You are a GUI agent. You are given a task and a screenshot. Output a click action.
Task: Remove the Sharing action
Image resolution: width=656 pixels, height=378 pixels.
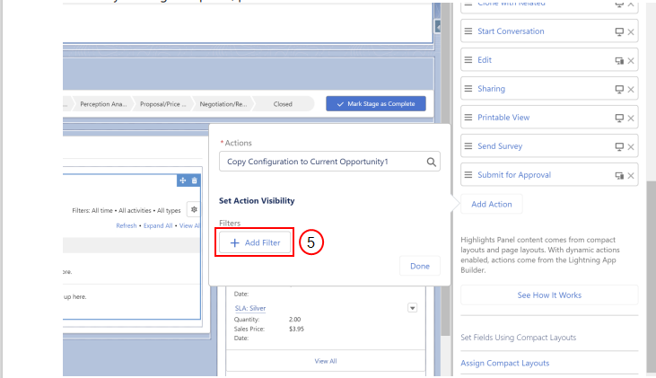631,89
